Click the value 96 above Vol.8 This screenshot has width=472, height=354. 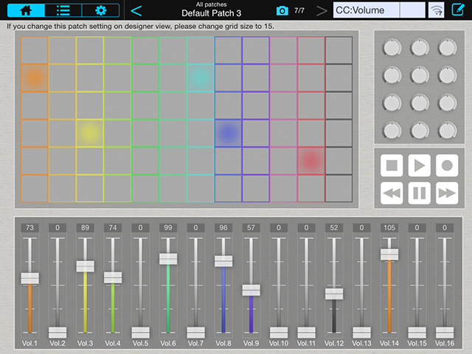pyautogui.click(x=223, y=228)
